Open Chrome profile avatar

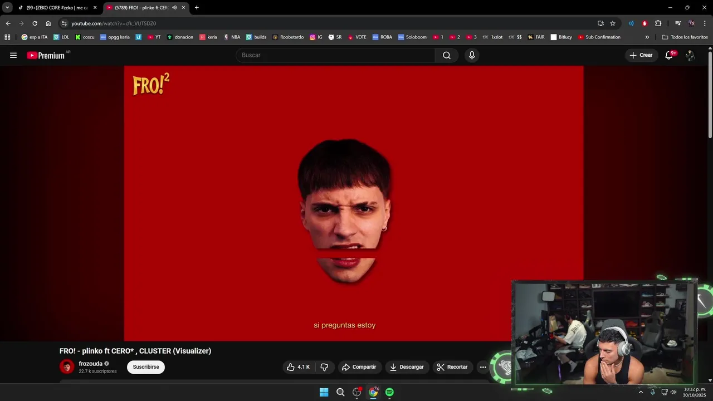(691, 23)
